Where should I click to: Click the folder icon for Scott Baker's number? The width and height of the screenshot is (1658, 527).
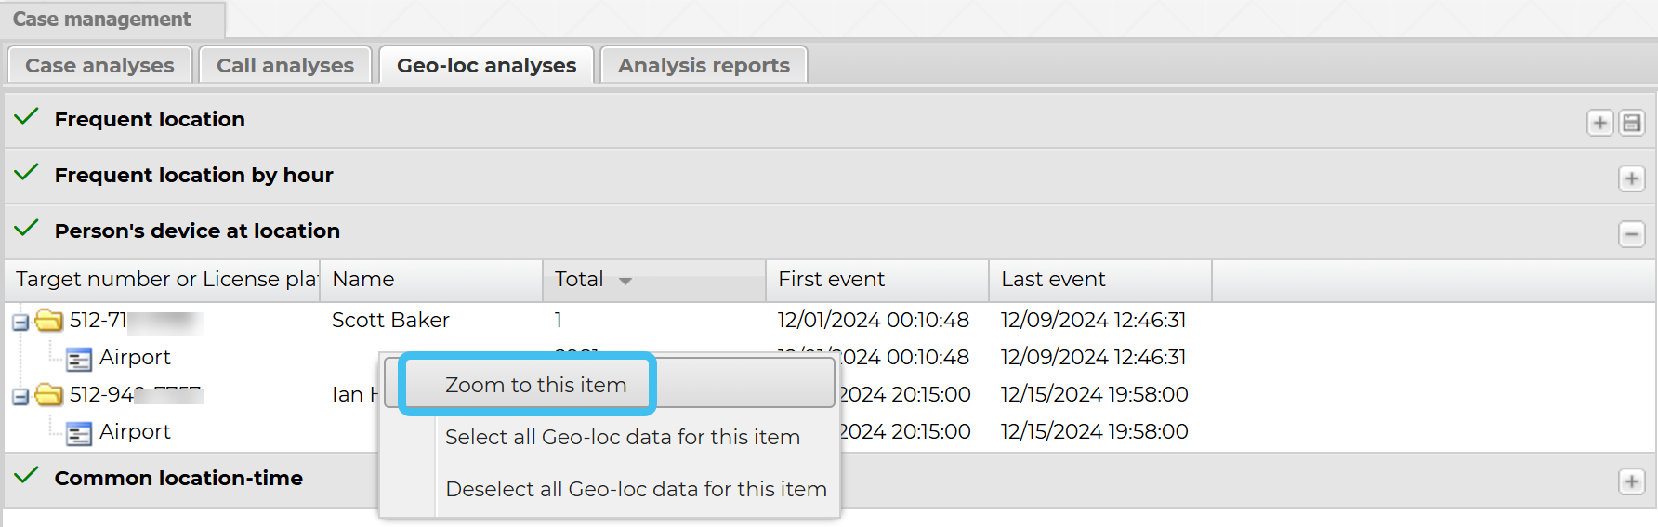tap(48, 321)
